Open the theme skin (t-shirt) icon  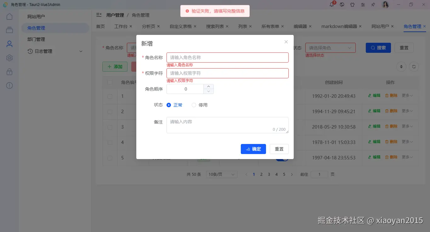click(353, 5)
